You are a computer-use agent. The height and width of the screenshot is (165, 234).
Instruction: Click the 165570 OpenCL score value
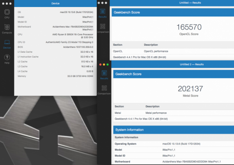tap(189, 27)
